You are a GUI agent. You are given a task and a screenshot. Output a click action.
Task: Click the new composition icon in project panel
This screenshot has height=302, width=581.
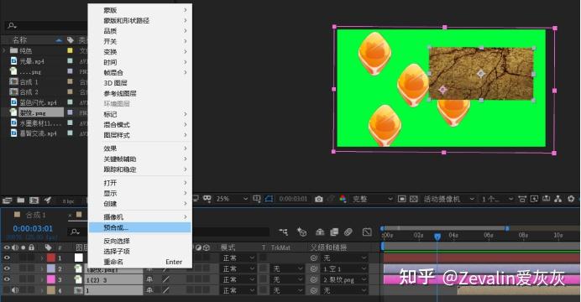[34, 200]
